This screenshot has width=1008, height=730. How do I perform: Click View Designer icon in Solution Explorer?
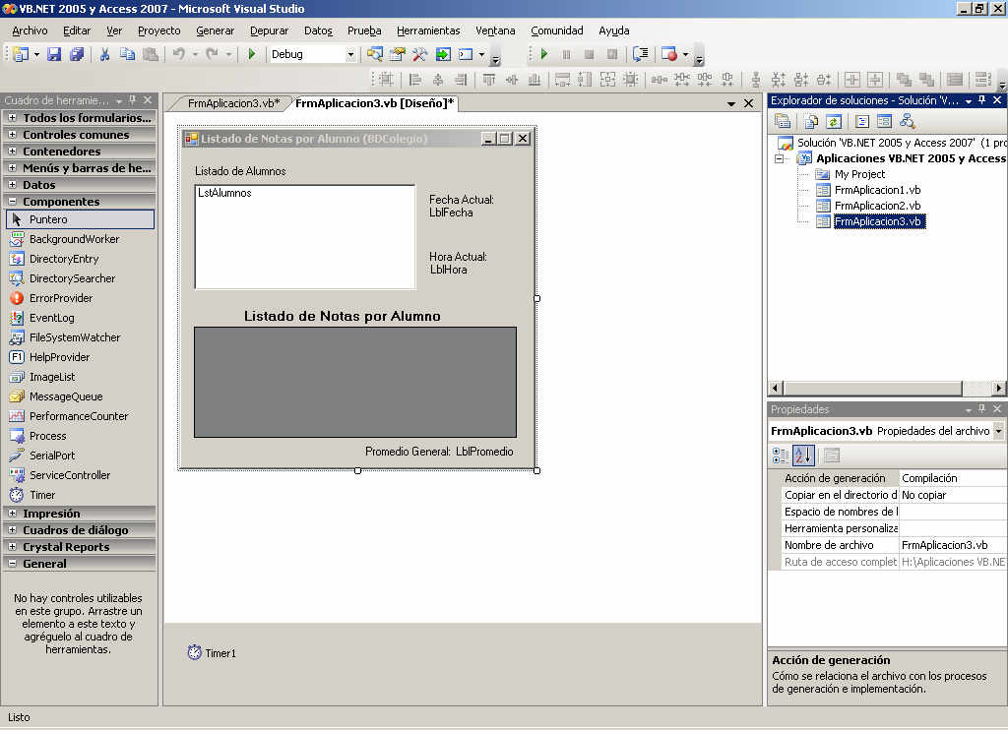[885, 121]
